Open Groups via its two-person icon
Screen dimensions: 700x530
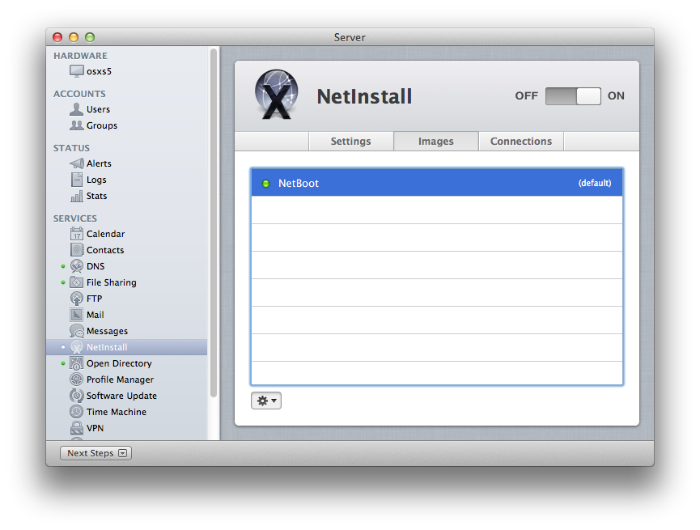76,125
